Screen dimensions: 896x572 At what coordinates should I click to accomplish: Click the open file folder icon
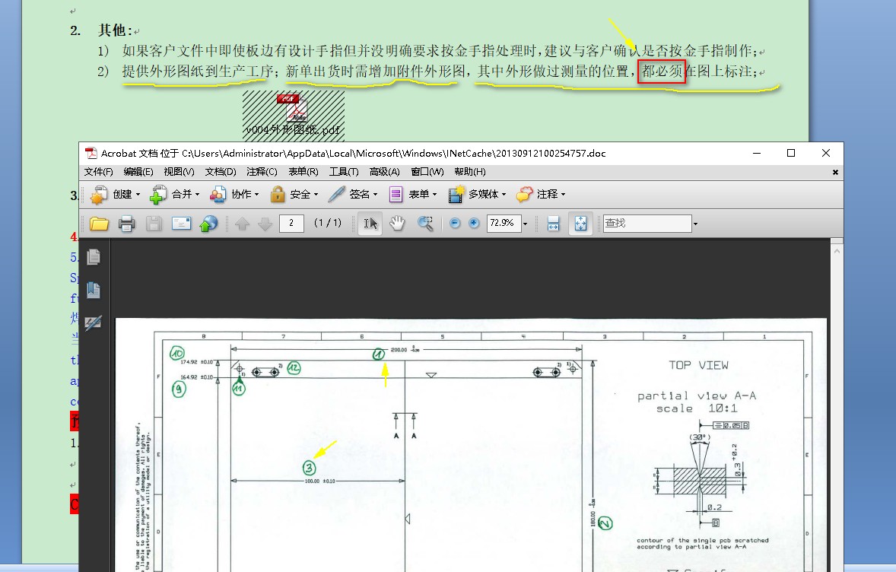tap(99, 224)
